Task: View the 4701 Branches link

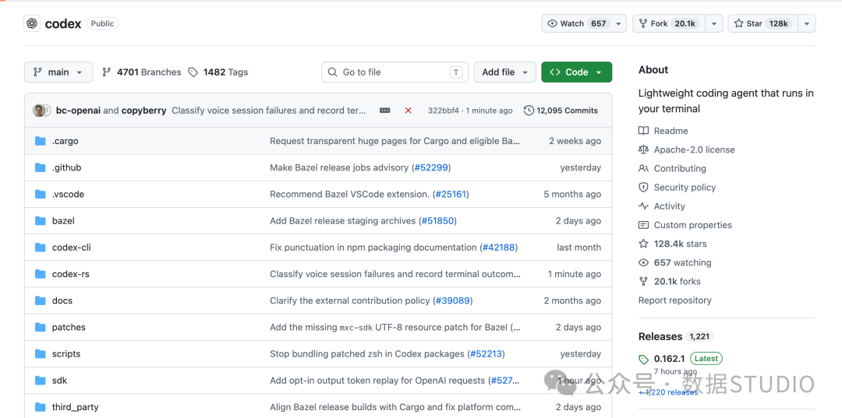Action: (x=142, y=72)
